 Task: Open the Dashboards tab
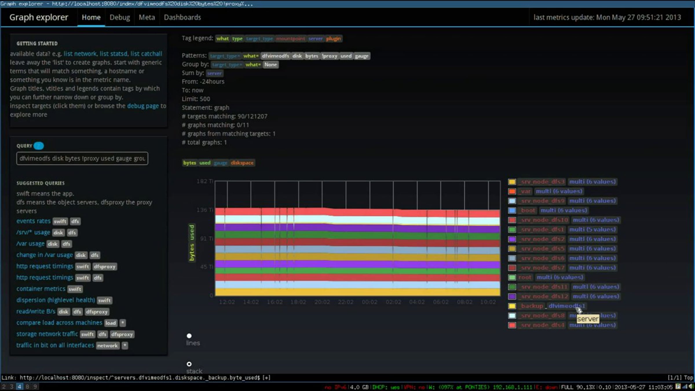[182, 17]
